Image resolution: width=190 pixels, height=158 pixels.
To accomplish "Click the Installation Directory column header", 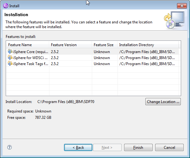I will point(148,45).
